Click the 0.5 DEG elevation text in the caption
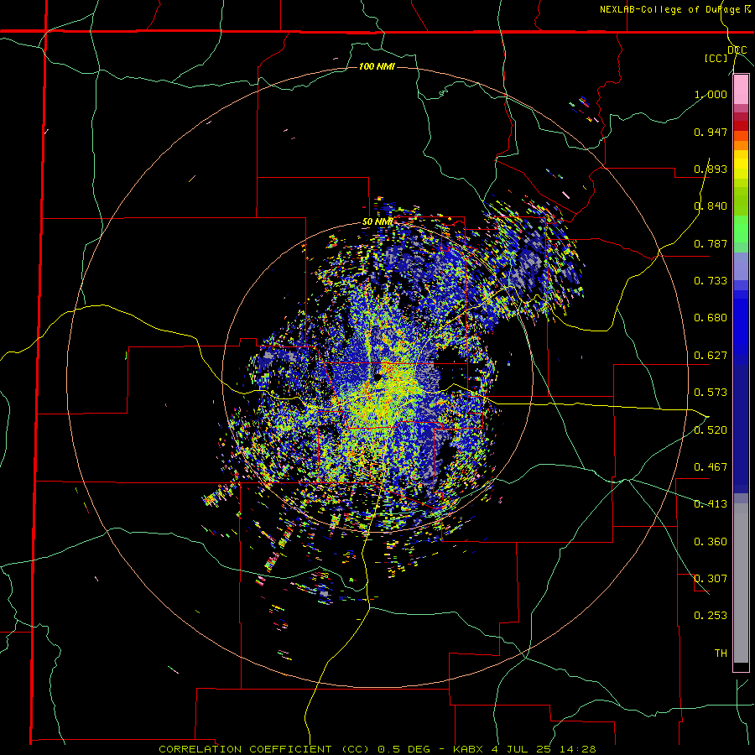 [x=404, y=749]
